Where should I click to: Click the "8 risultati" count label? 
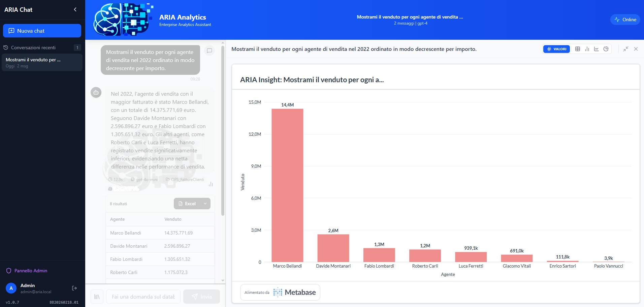click(118, 204)
